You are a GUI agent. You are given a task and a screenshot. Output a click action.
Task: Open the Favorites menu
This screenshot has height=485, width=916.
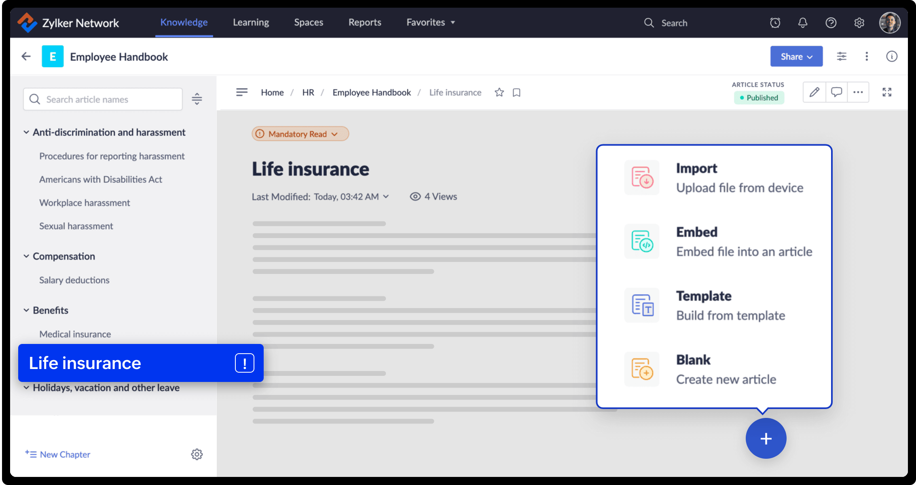click(x=430, y=22)
